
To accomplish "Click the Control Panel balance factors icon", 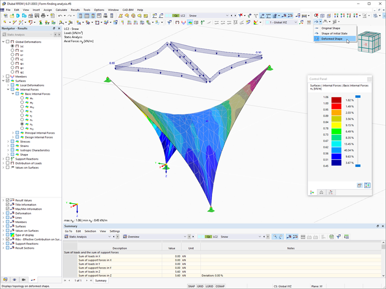I will click(x=321, y=193).
